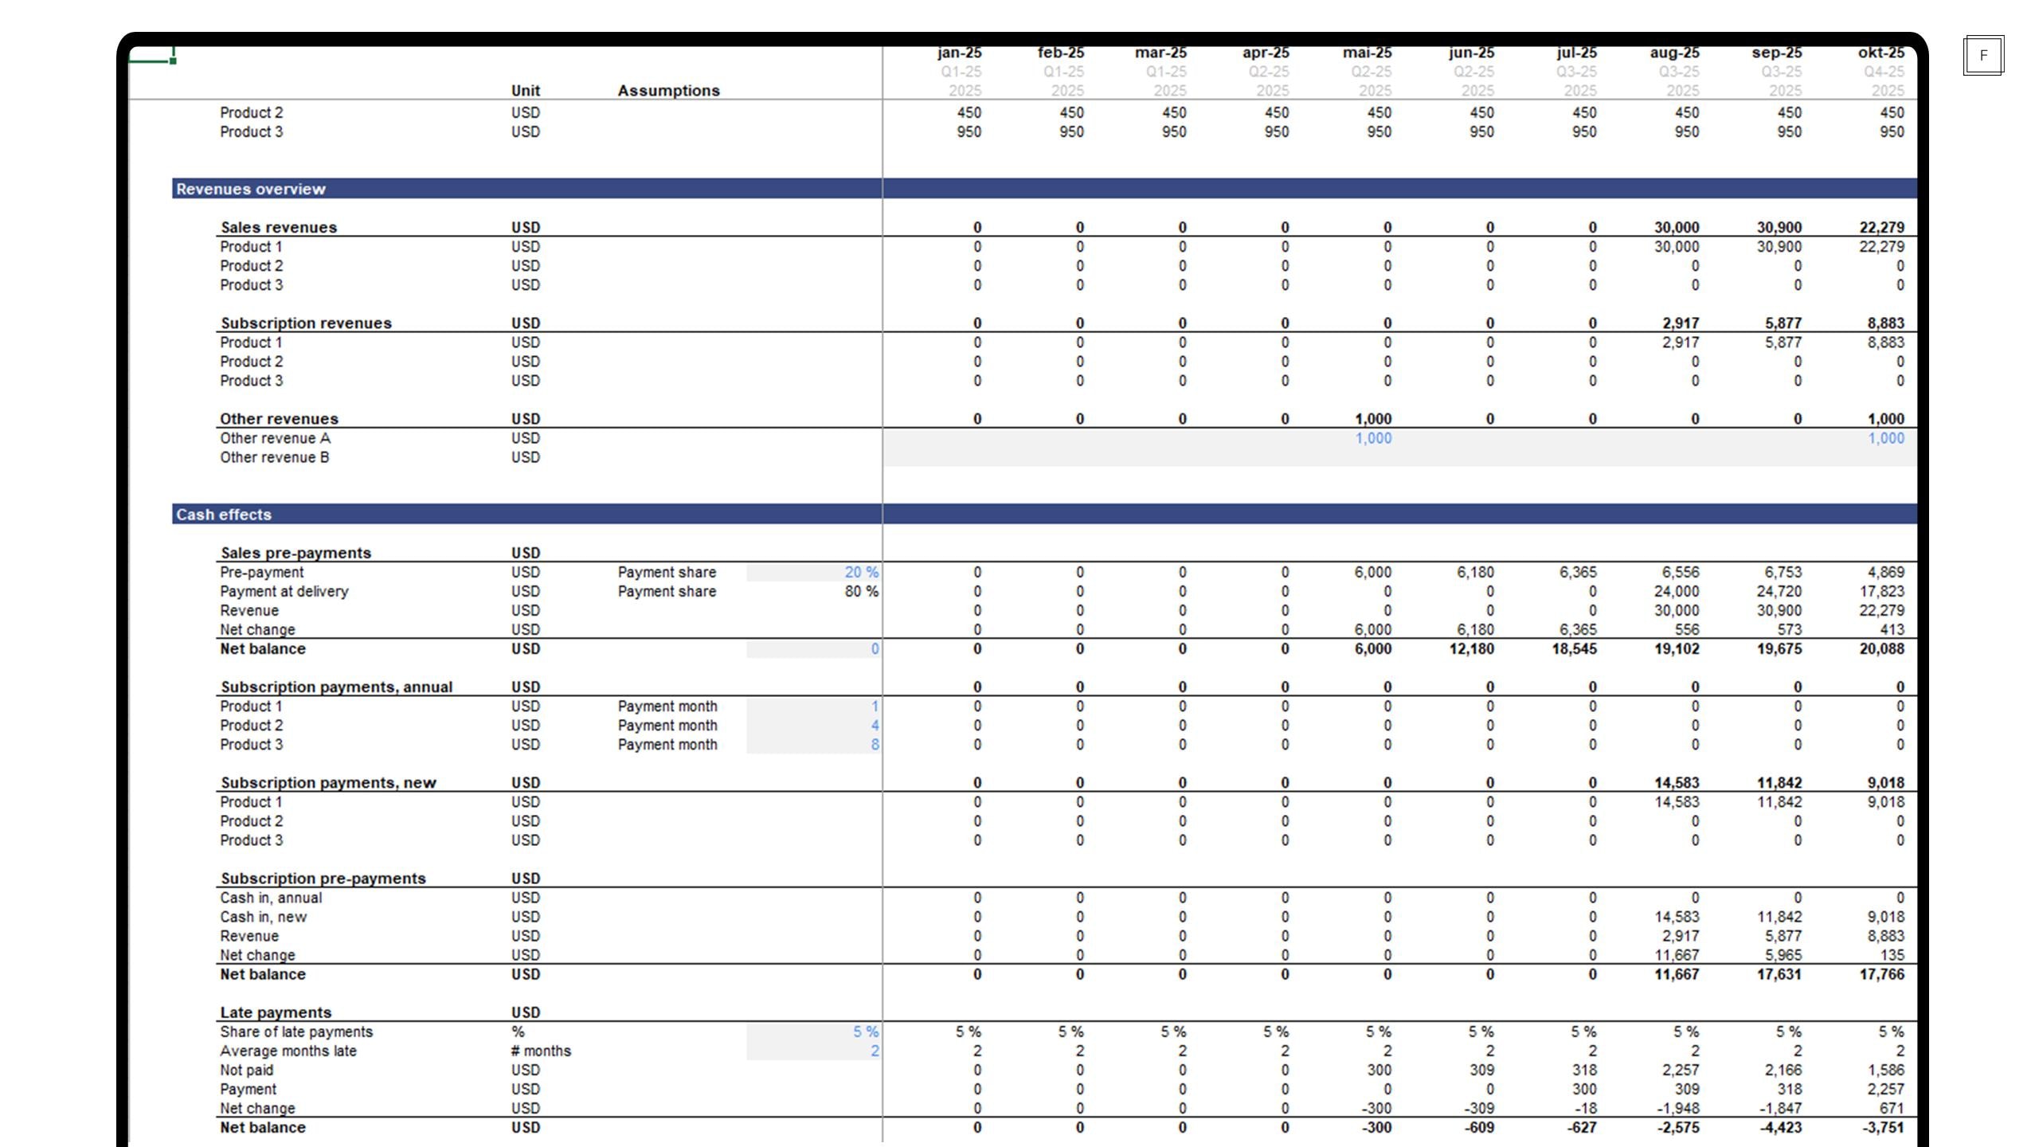Click 'Subscription payments, annual' heading
This screenshot has width=2039, height=1147.
tap(336, 687)
